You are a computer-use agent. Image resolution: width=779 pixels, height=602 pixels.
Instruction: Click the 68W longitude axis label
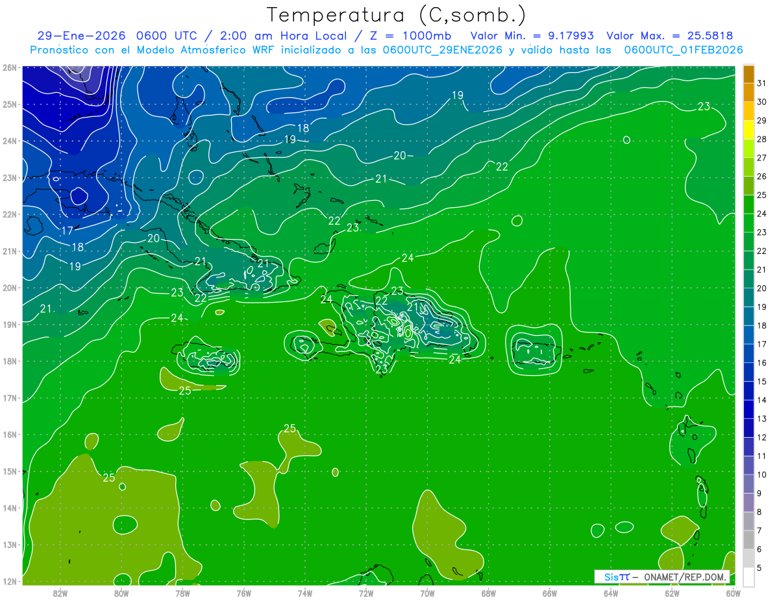(488, 592)
